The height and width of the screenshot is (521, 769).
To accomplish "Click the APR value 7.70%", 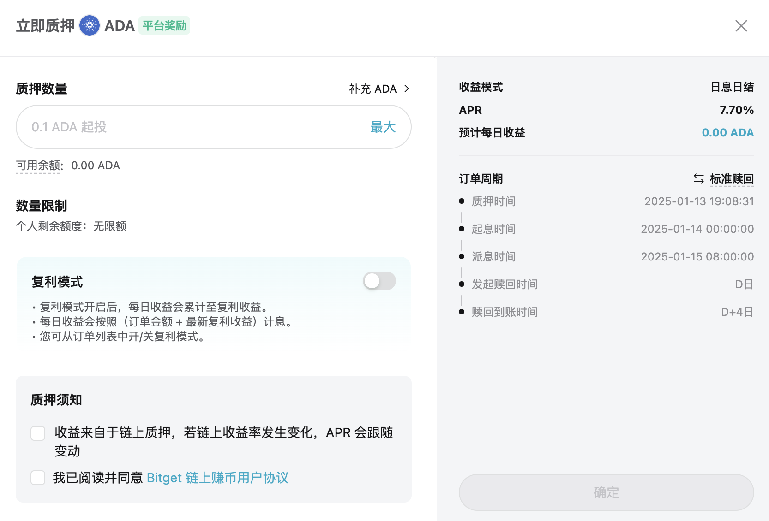I will 737,110.
